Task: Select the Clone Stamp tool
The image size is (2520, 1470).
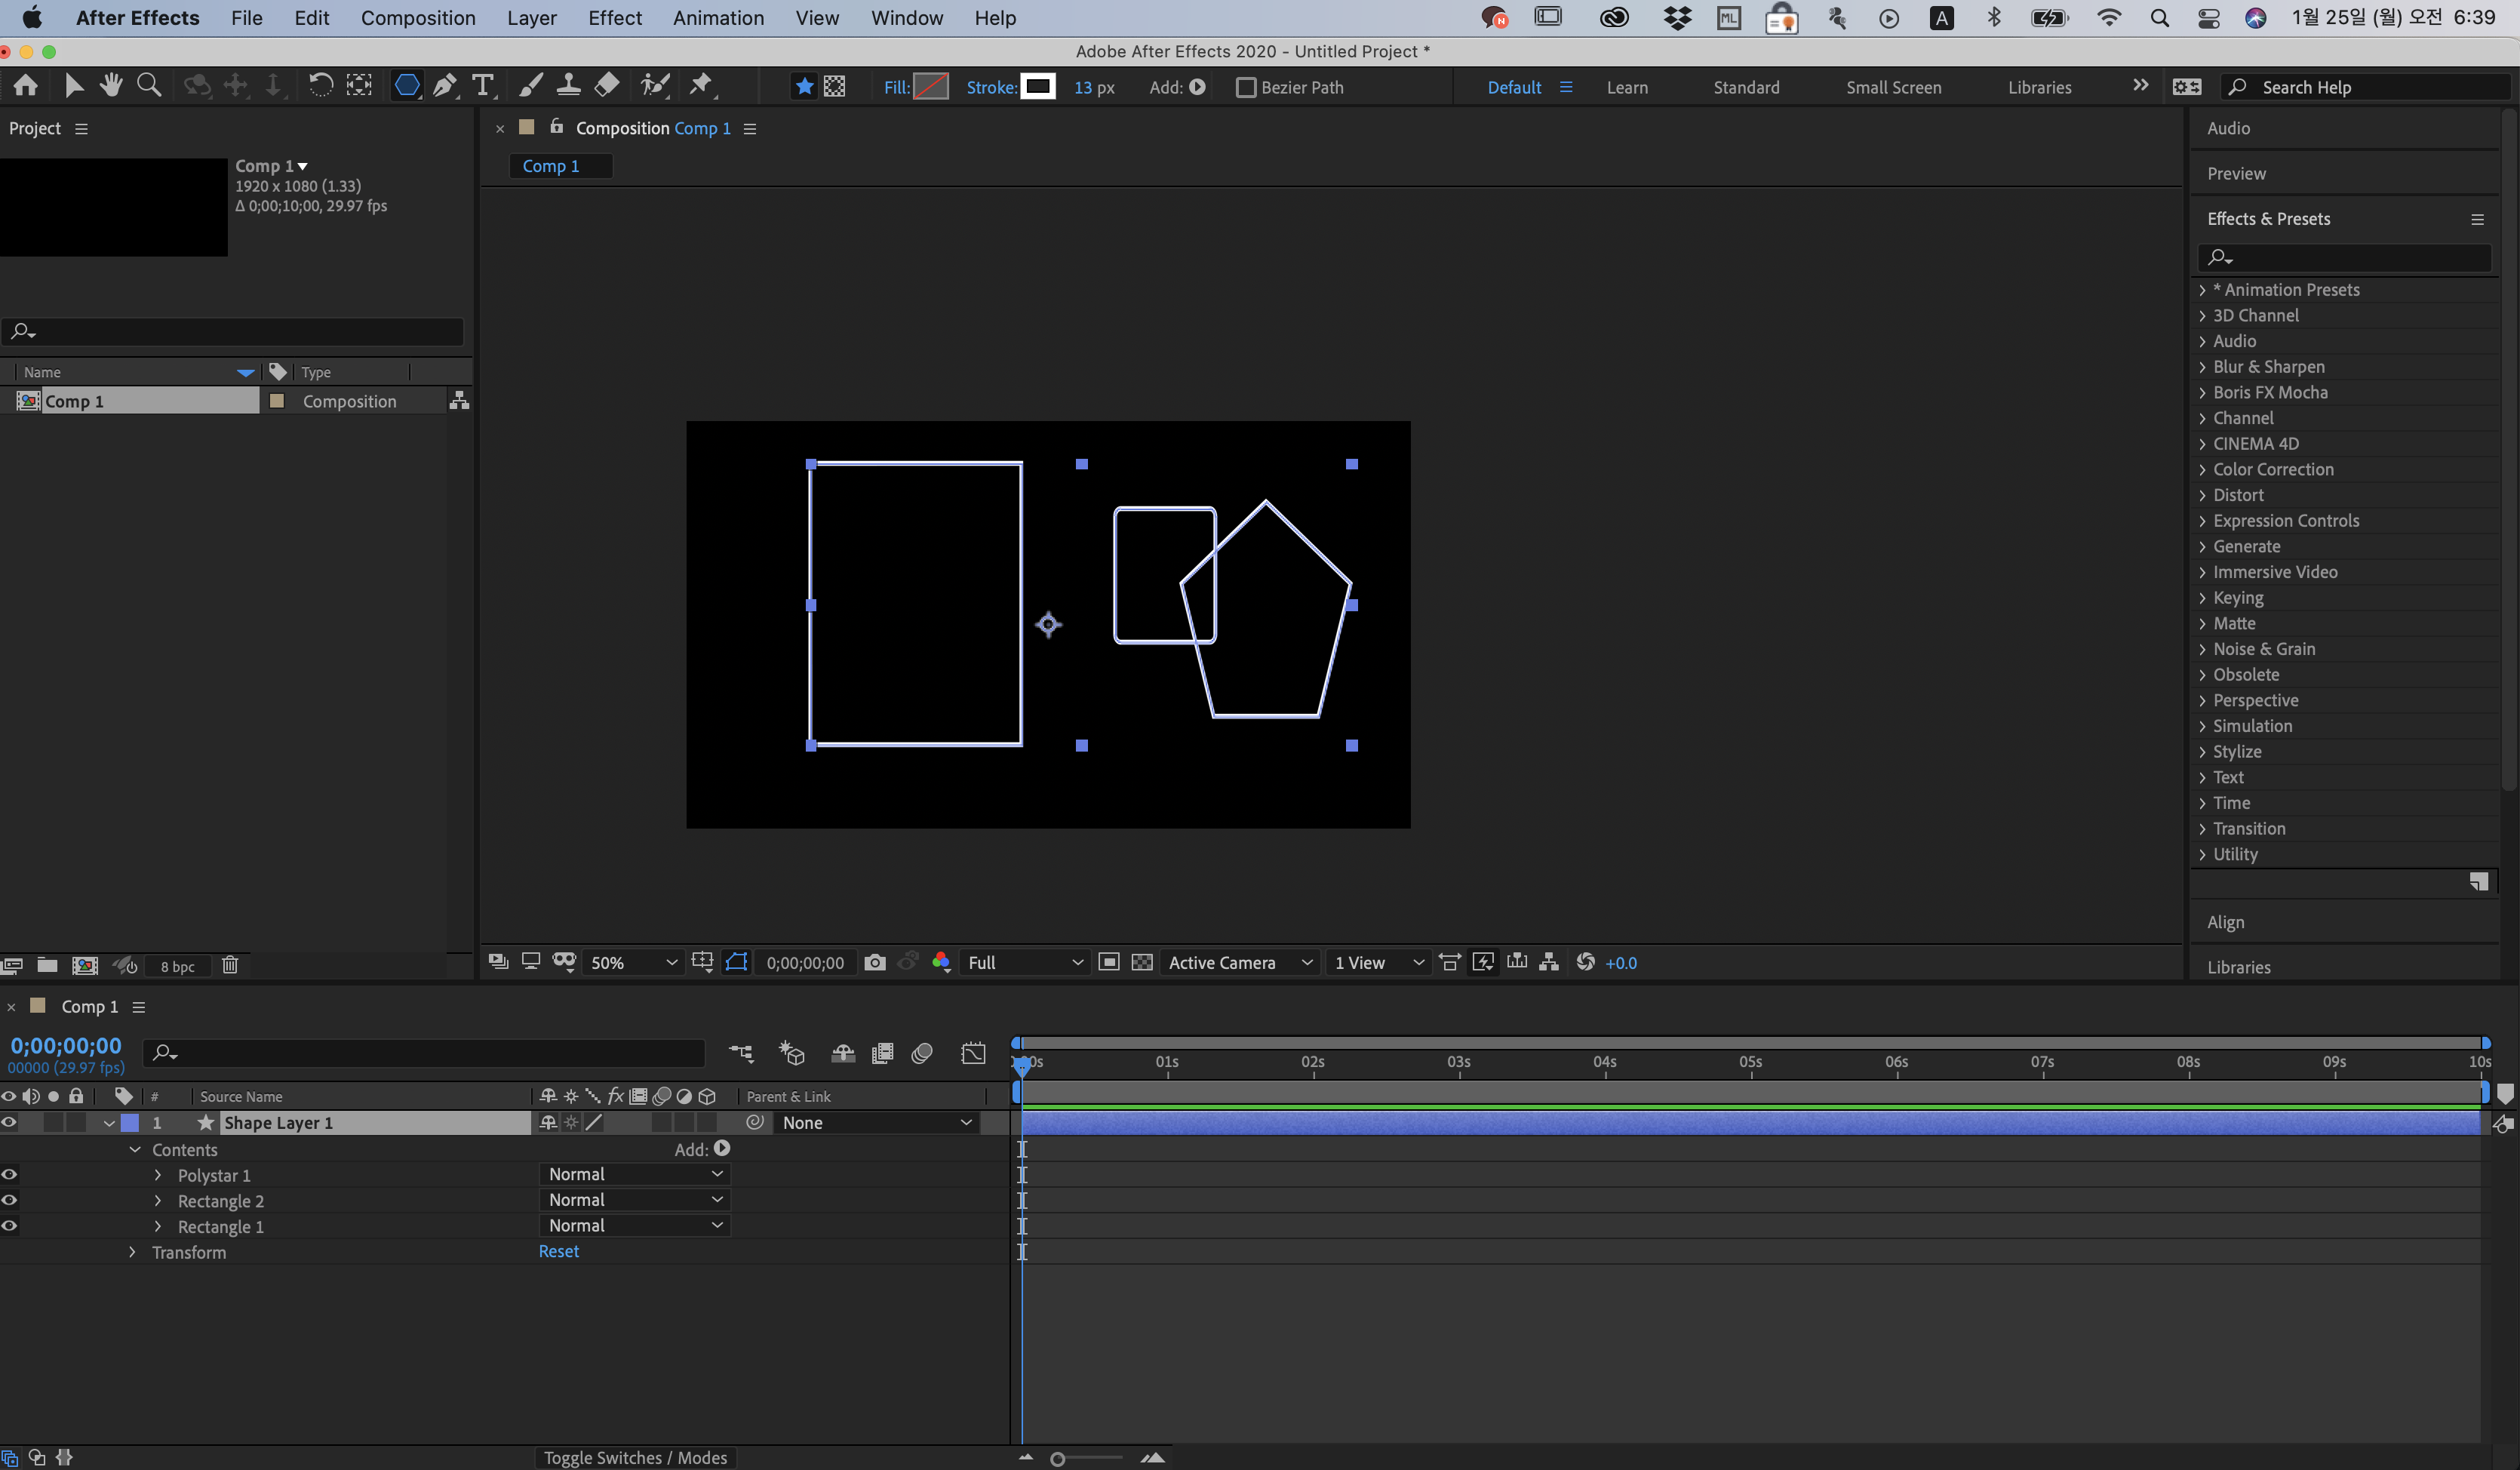Action: (568, 86)
